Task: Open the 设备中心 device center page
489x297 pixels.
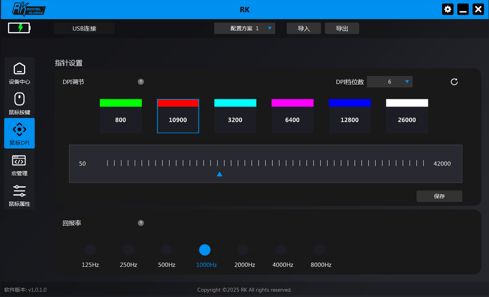Action: pyautogui.click(x=20, y=73)
